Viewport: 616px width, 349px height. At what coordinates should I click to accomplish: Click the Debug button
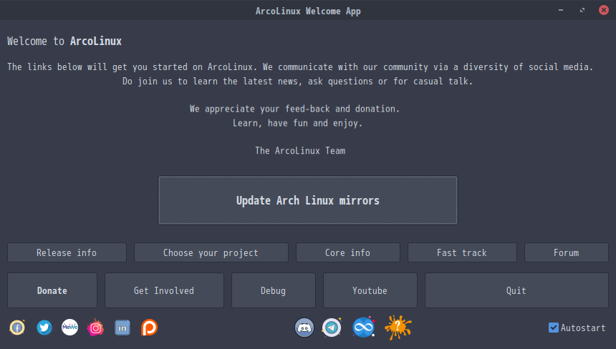pos(274,290)
